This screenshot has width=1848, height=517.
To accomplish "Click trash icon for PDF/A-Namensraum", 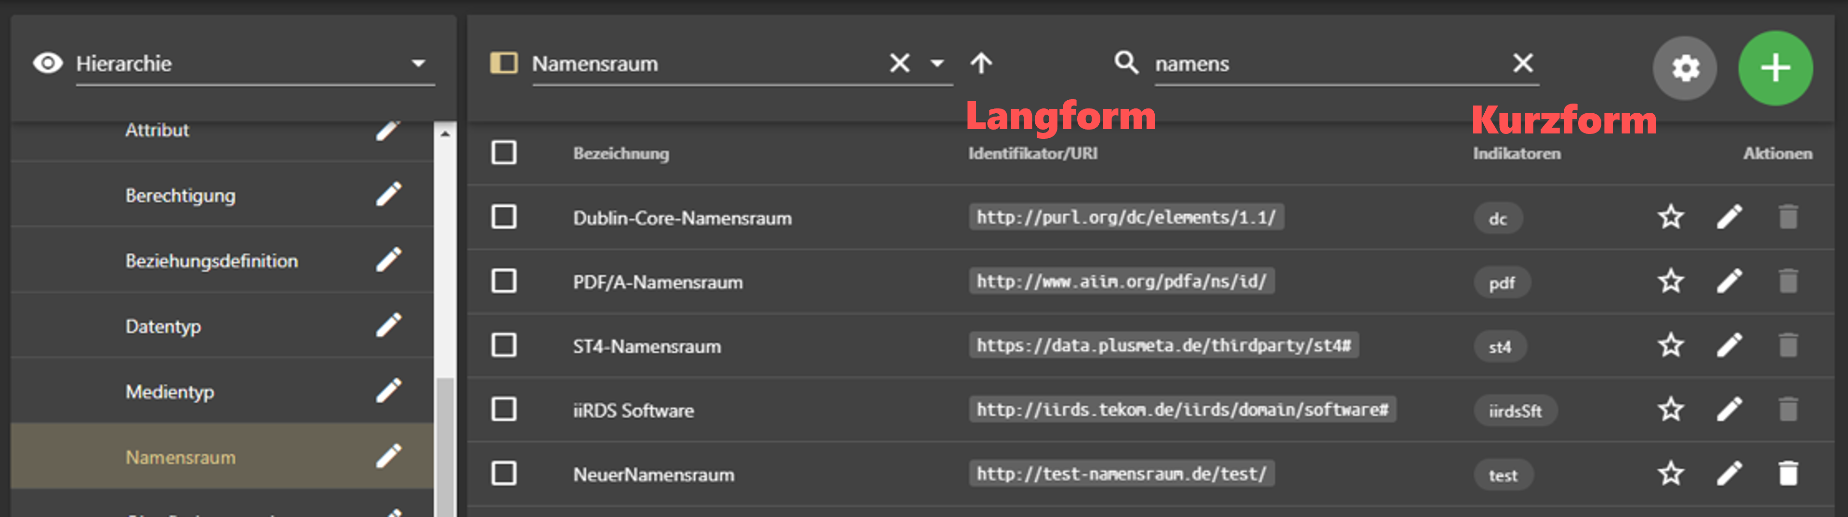I will coord(1788,281).
